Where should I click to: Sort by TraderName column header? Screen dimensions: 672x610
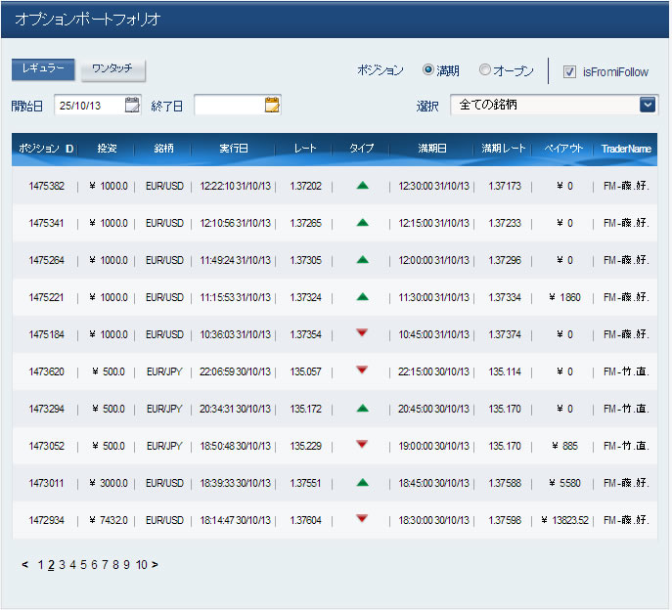(626, 149)
